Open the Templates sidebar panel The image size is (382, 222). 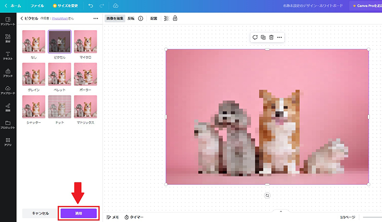pos(8,21)
